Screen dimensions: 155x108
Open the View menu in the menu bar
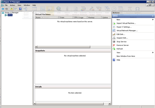point(19,5)
